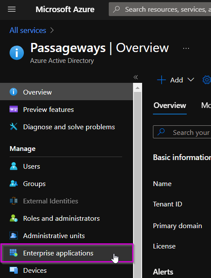This screenshot has height=278, width=211.
Task: Click the Manage section heading
Action: 23,149
